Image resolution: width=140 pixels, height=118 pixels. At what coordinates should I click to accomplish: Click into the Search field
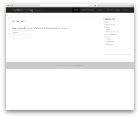click(22, 32)
